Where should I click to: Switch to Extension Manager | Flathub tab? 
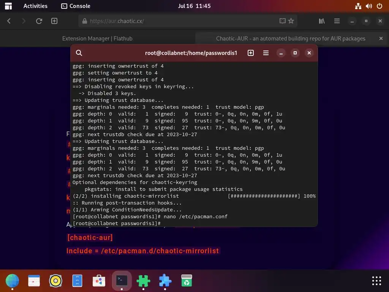97,38
